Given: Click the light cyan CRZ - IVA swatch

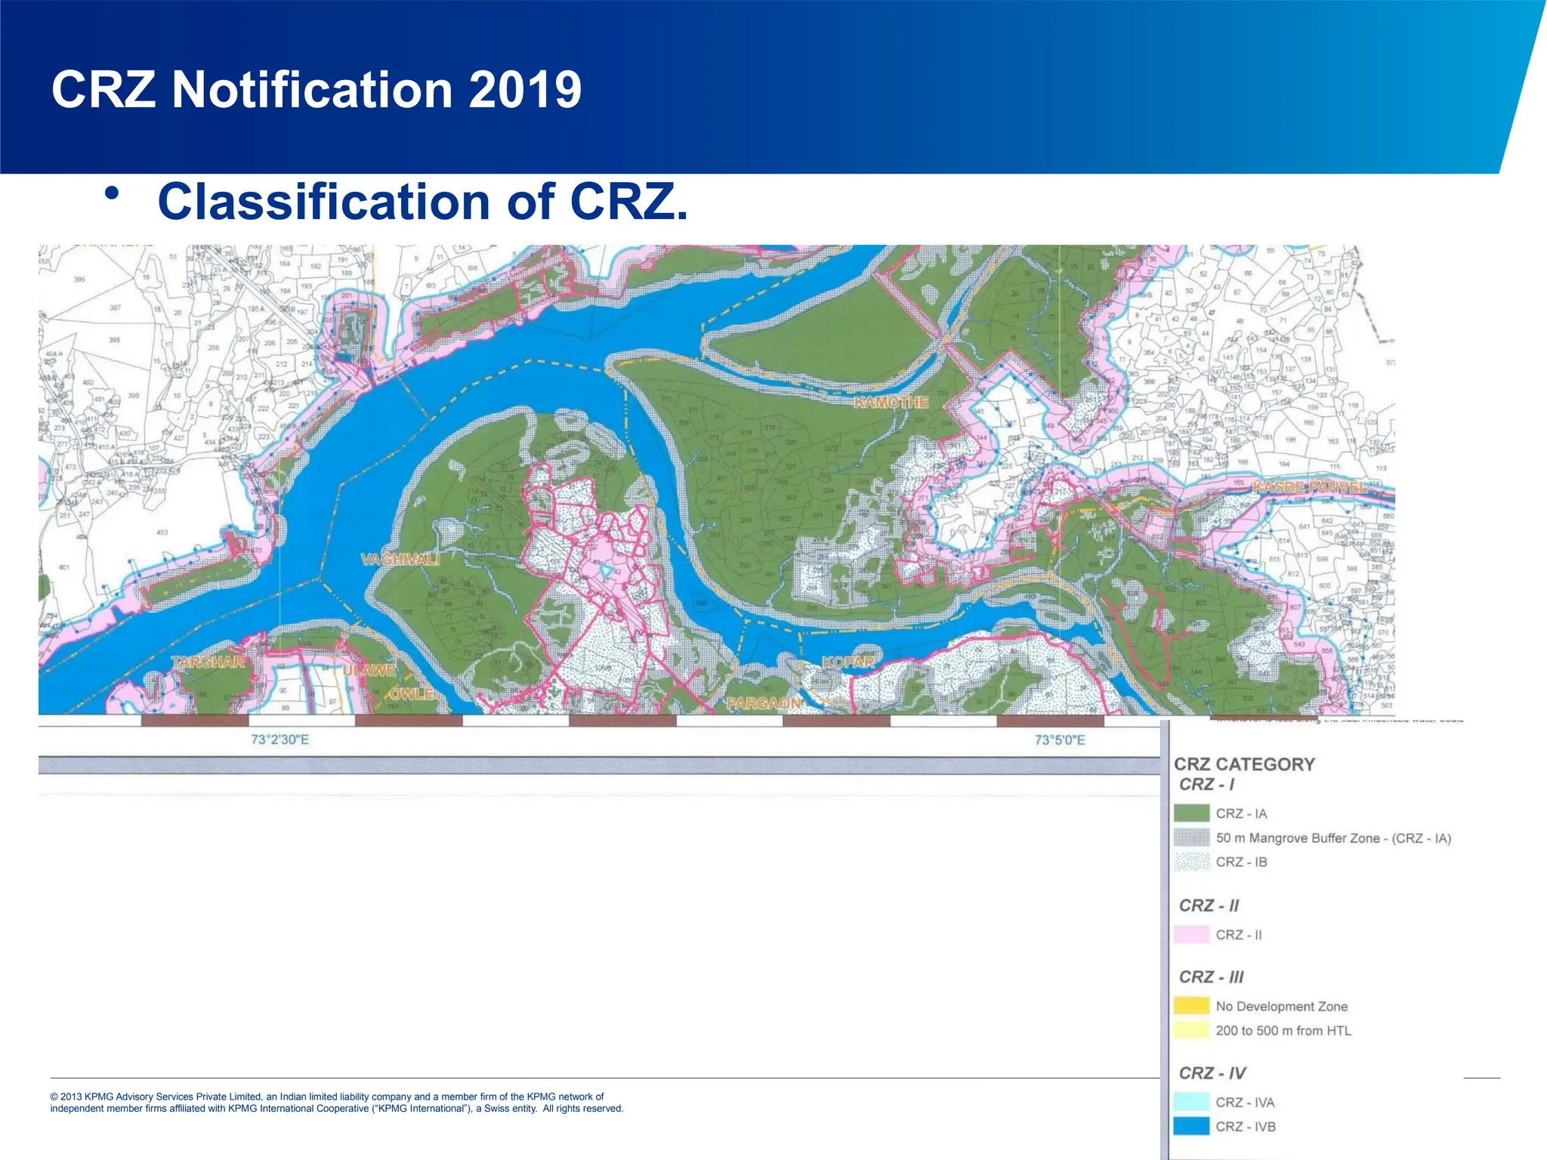Looking at the screenshot, I should click(1191, 1102).
